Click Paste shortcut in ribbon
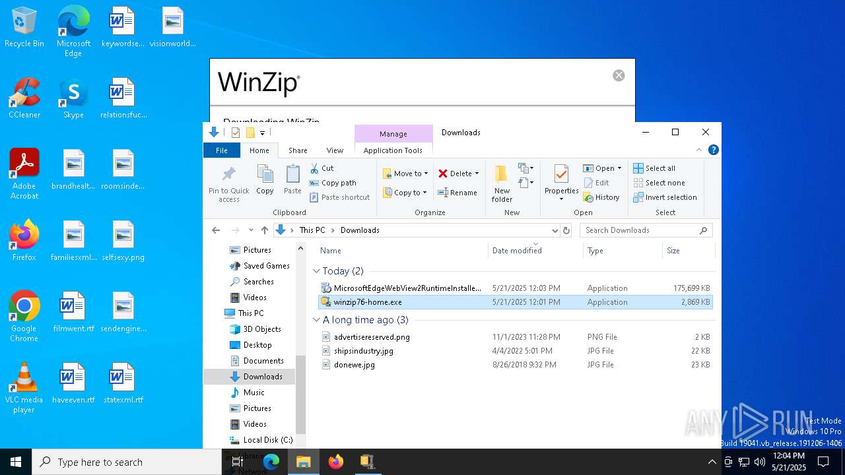845x475 pixels. [339, 197]
